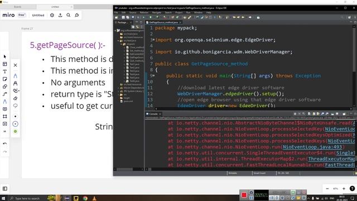Image resolution: width=357 pixels, height=201 pixels.
Task: Click the free plan badge in Miro
Action: tap(22, 15)
